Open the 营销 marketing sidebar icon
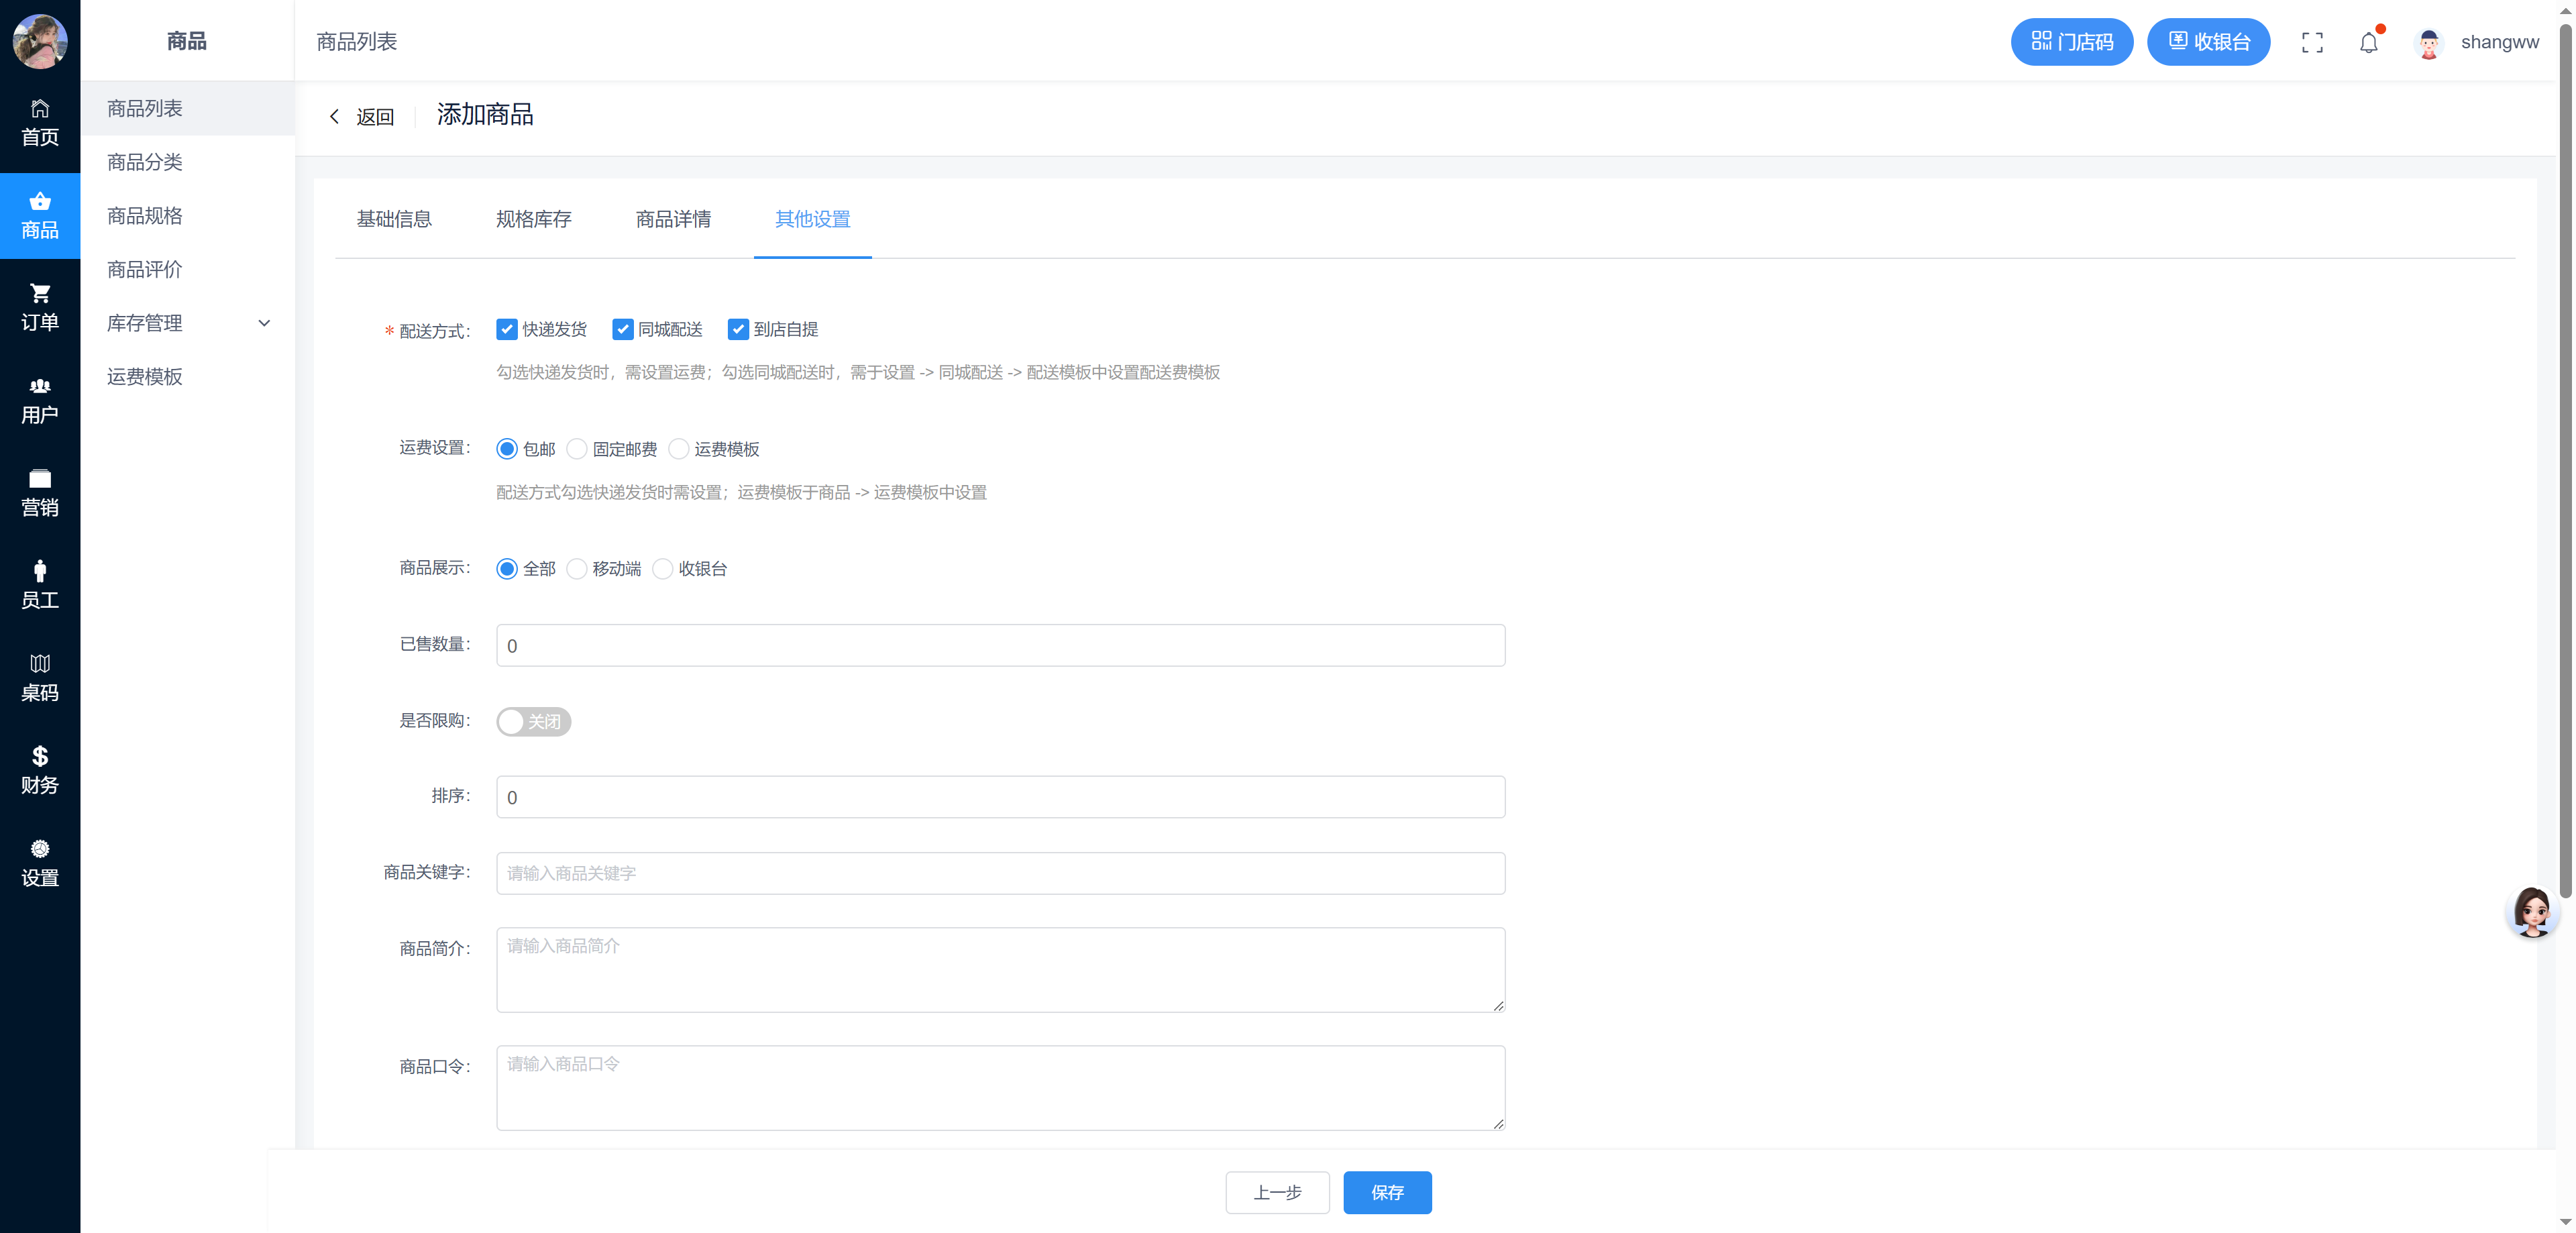The image size is (2576, 1233). coord(40,479)
